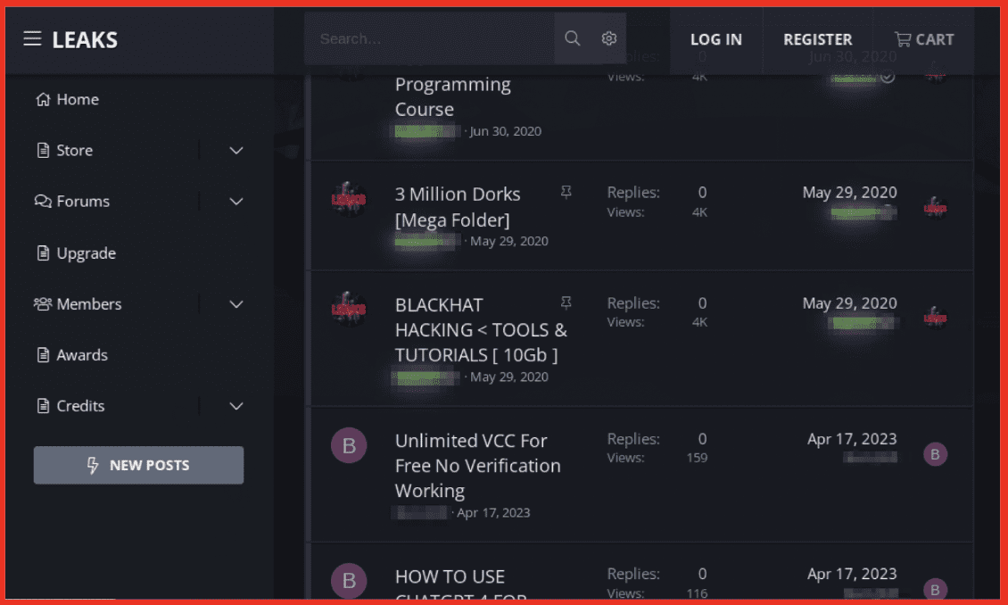The image size is (1008, 605).
Task: Click the magnifier search icon
Action: tap(572, 38)
